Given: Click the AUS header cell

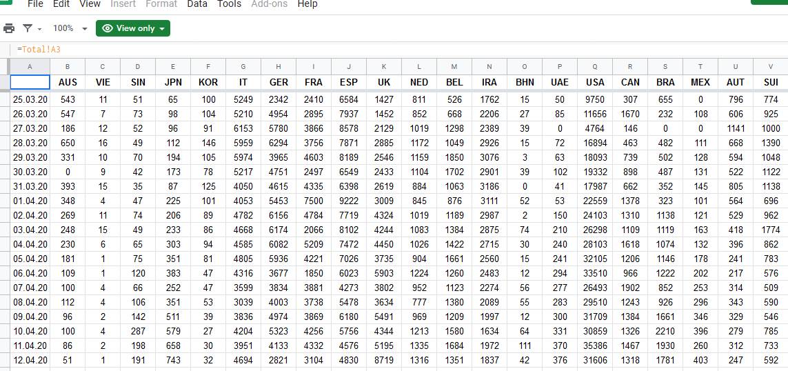Looking at the screenshot, I should [x=68, y=83].
